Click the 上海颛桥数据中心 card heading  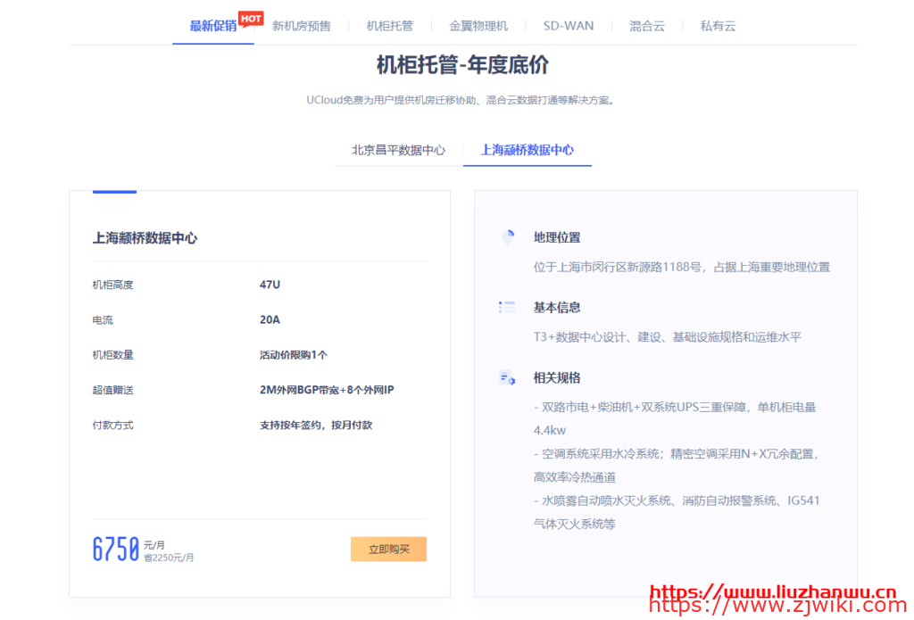[x=145, y=238]
